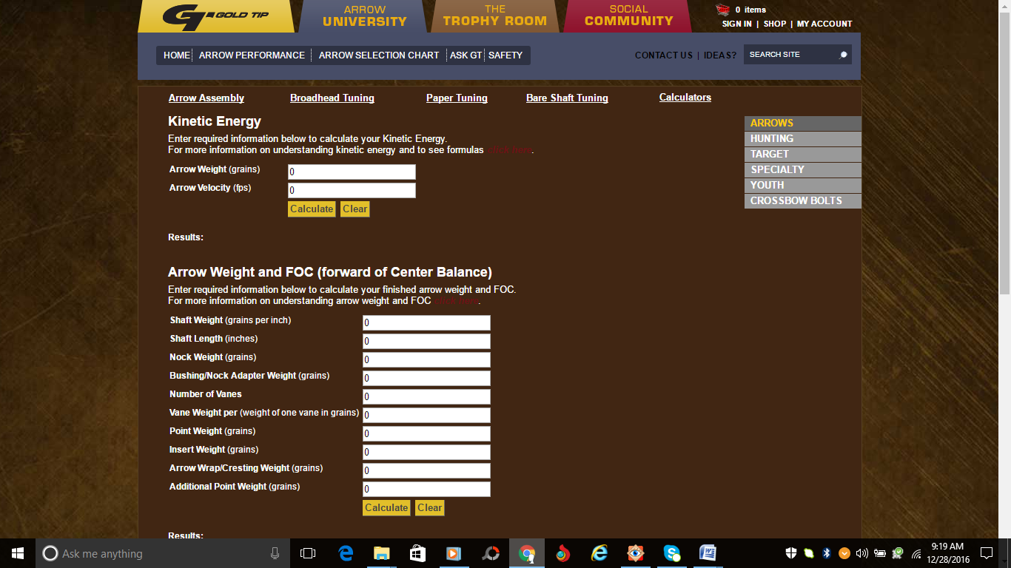Open the volume tray icon

861,553
